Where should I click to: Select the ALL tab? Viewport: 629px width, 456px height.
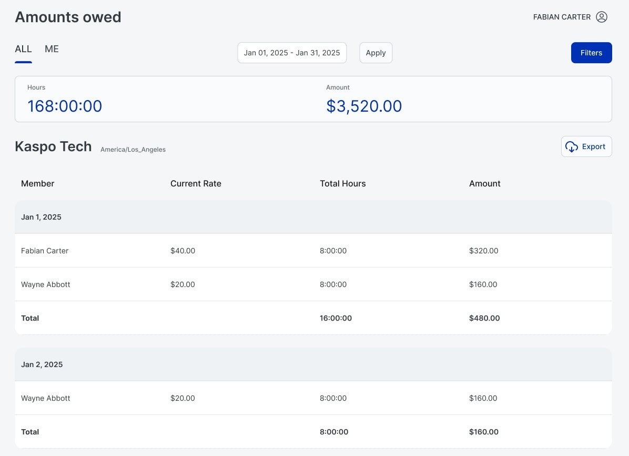pos(23,49)
